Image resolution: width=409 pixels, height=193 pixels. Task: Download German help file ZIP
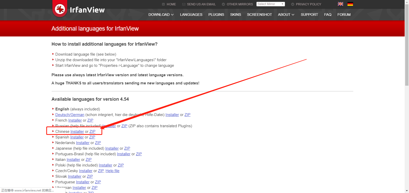click(x=187, y=115)
